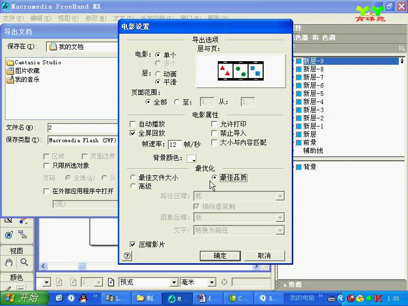This screenshot has height=306, width=408.
Task: Select the 动画 radio button for layers
Action: point(158,74)
